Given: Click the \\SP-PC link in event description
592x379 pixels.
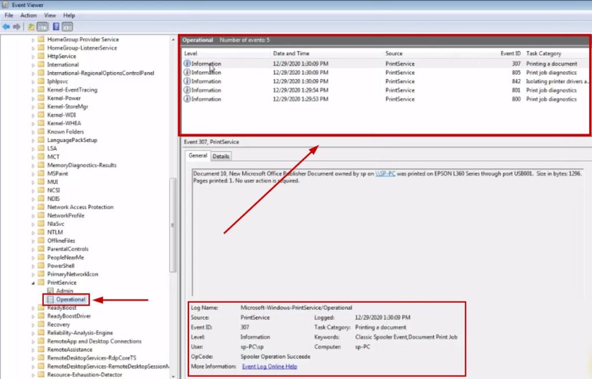Looking at the screenshot, I should pos(385,173).
